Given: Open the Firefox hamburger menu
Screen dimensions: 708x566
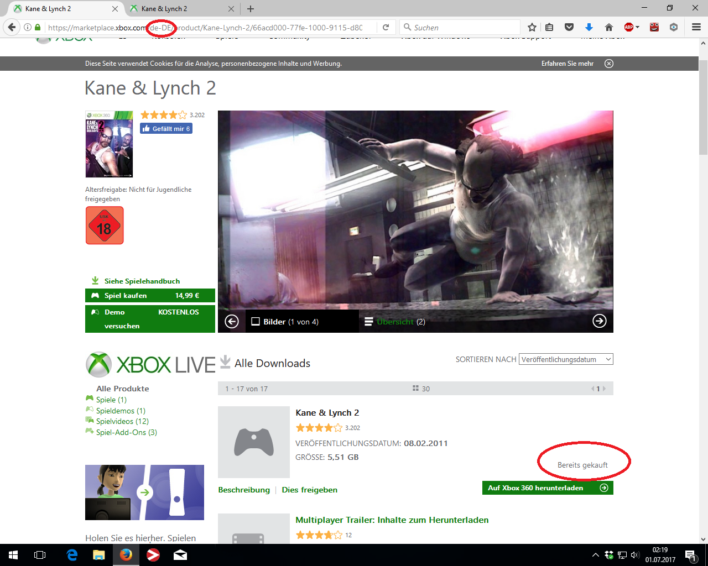Looking at the screenshot, I should pyautogui.click(x=696, y=27).
